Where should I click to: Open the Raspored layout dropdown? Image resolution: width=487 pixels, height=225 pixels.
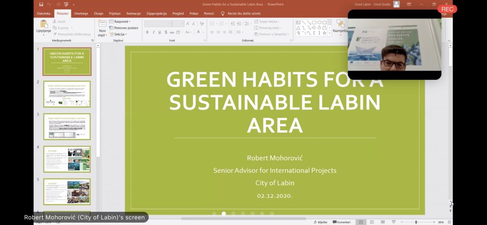point(120,21)
